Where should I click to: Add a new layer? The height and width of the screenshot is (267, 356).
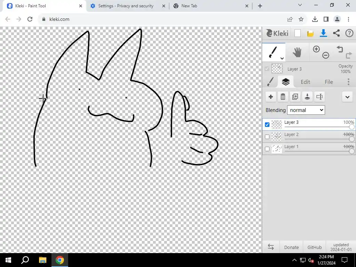270,97
